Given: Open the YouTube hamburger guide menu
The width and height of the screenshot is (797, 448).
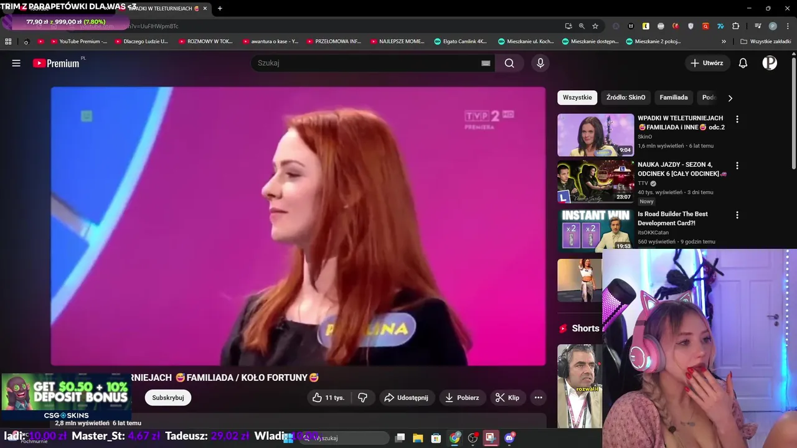Looking at the screenshot, I should (16, 63).
